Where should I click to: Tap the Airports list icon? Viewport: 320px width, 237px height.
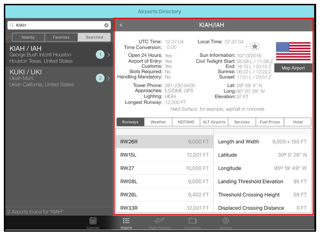coord(126,222)
